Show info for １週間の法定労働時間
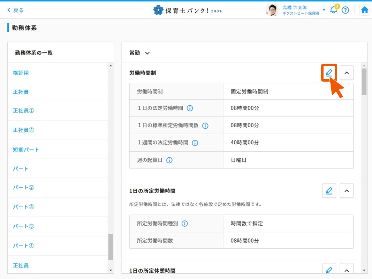Viewport: 372px width, 279px height. (195, 143)
